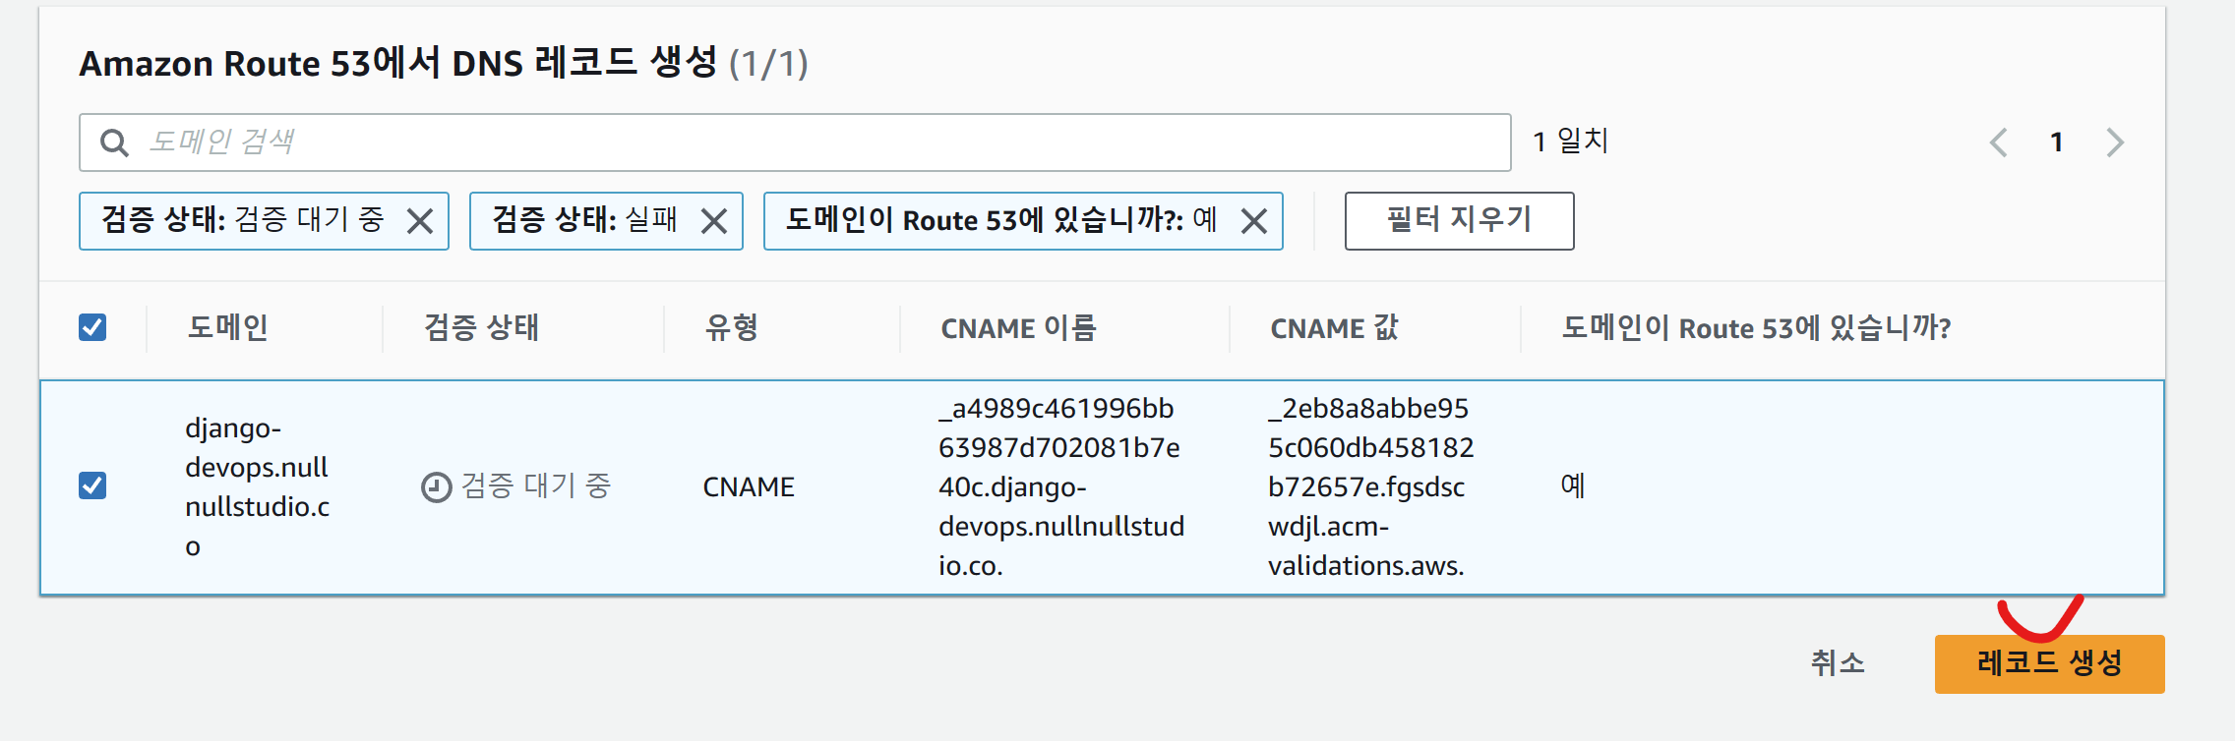Screen dimensions: 2235x741
Task: Click the 1 일치 match count text
Action: coord(1570,142)
